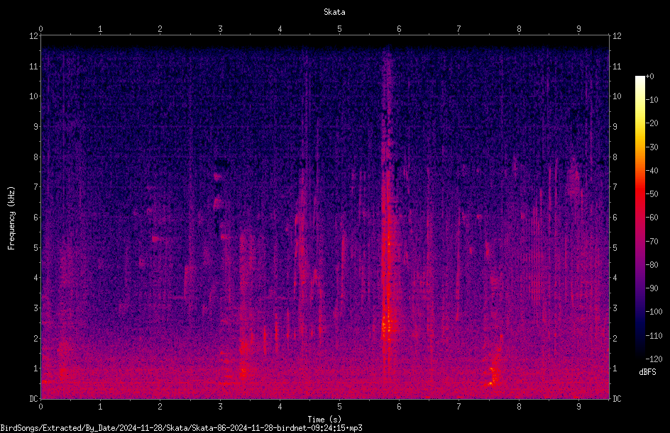670x433 pixels.
Task: Click the DC label on the left axis
Action: click(x=34, y=399)
